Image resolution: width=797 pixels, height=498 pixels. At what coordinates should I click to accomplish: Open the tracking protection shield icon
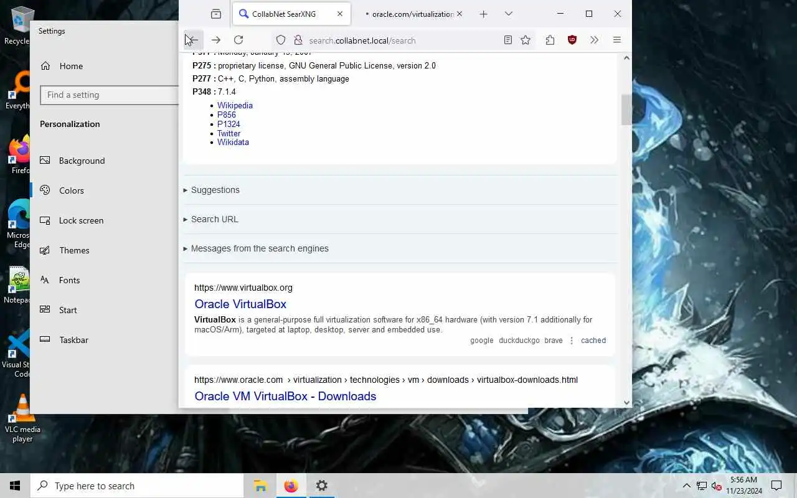coord(281,40)
